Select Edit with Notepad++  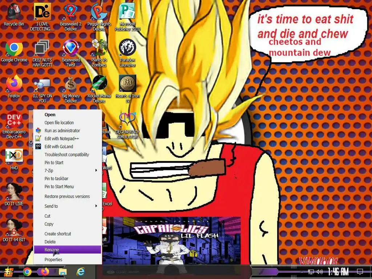pyautogui.click(x=67, y=138)
